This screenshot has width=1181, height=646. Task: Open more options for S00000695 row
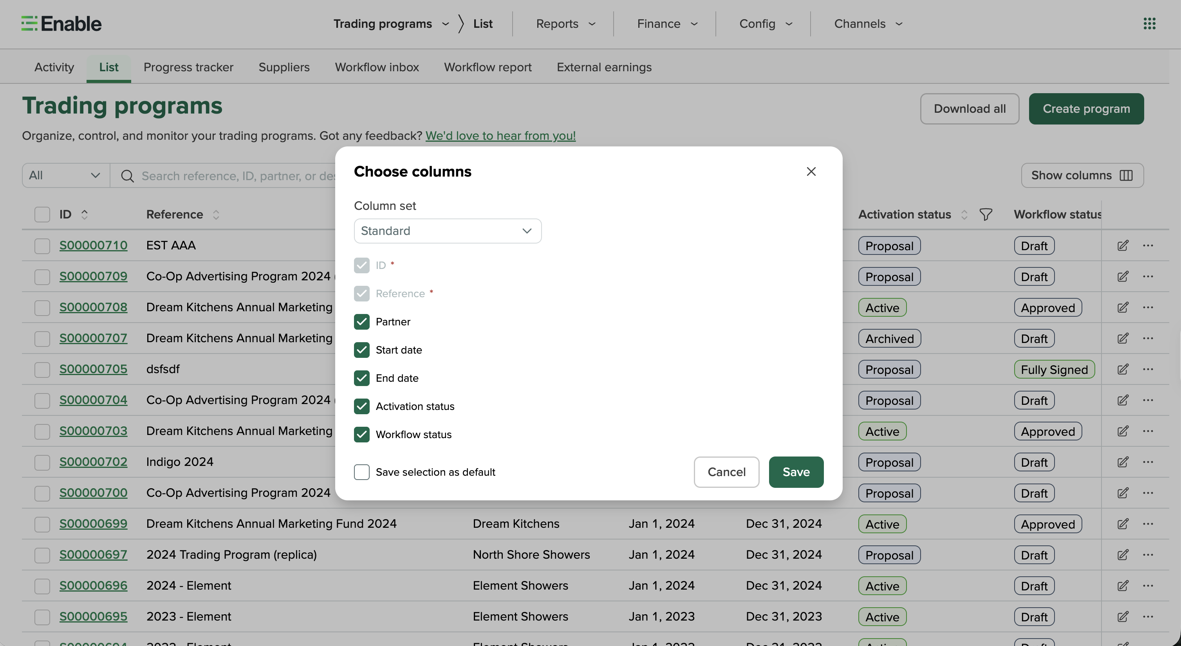(1148, 617)
